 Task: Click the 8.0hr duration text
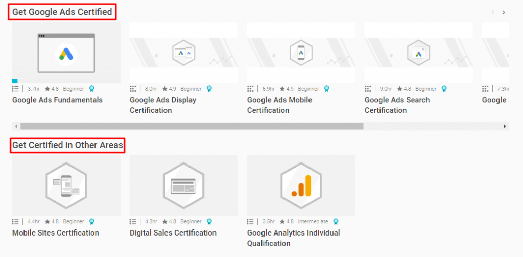151,89
